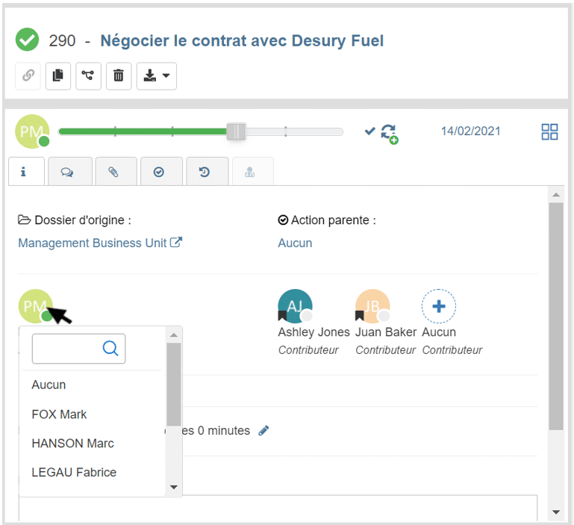
Task: Click the hierarchy tree icon in toolbar
Action: 88,75
